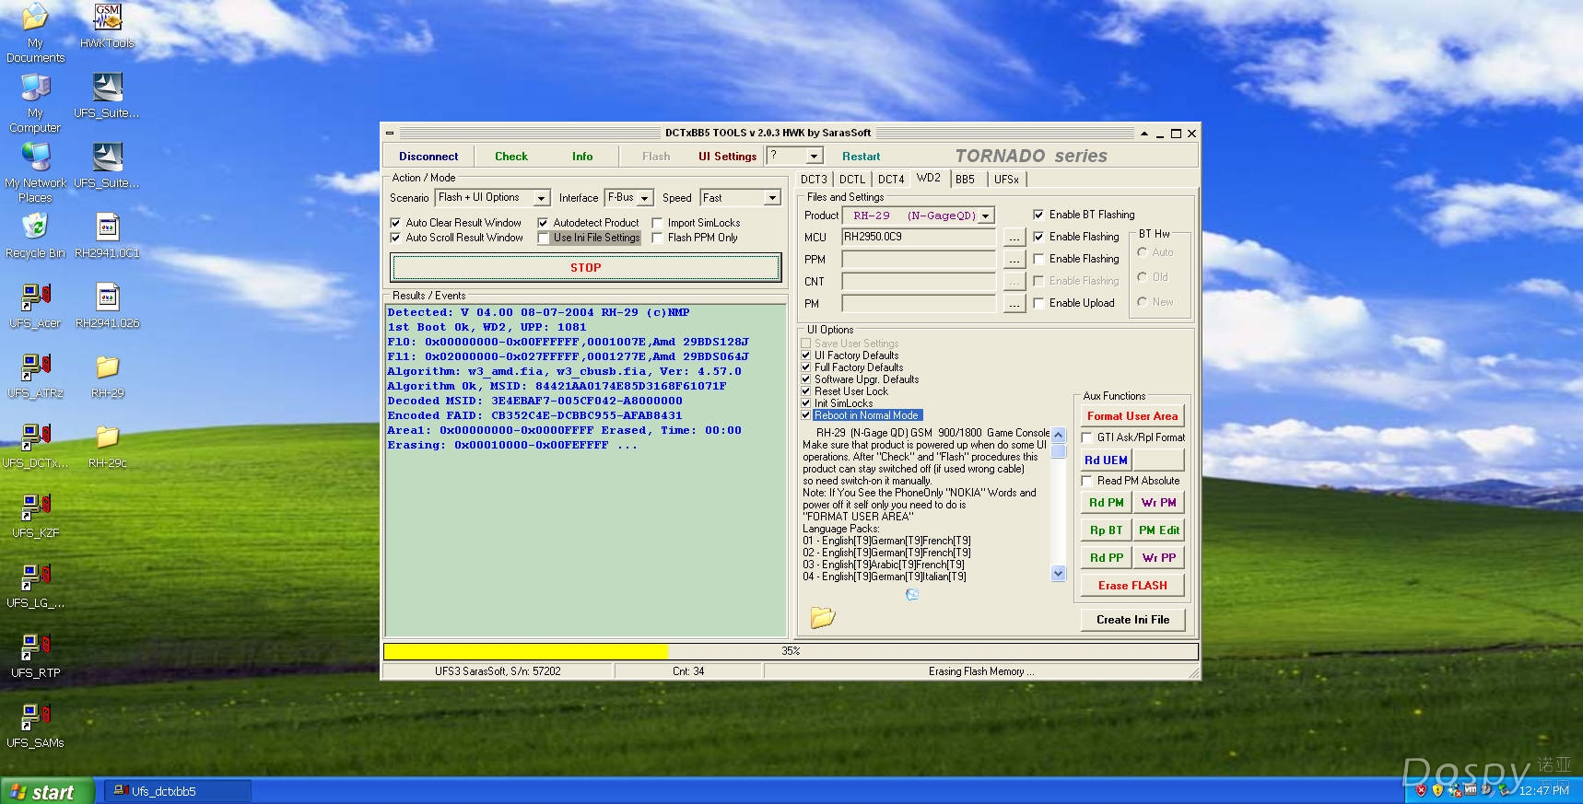Open the HWKTools desktop icon
This screenshot has width=1583, height=804.
coord(107,26)
